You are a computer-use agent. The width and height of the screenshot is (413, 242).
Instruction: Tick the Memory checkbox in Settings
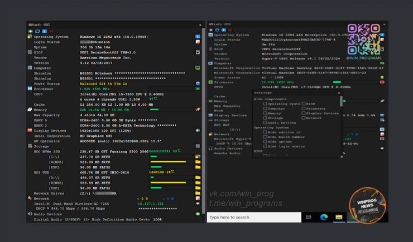tap(265, 113)
